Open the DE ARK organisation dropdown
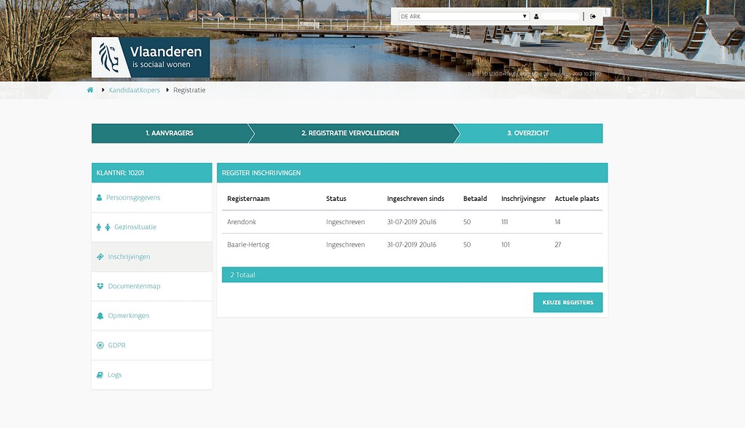Screen dimensions: 745x428 (x=463, y=16)
